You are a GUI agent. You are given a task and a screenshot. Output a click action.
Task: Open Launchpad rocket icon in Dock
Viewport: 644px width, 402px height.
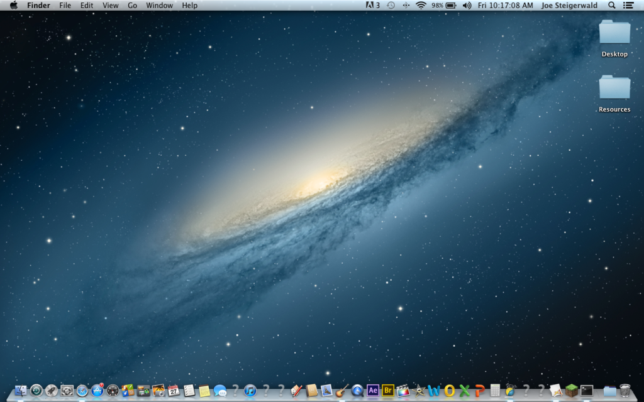(x=52, y=391)
